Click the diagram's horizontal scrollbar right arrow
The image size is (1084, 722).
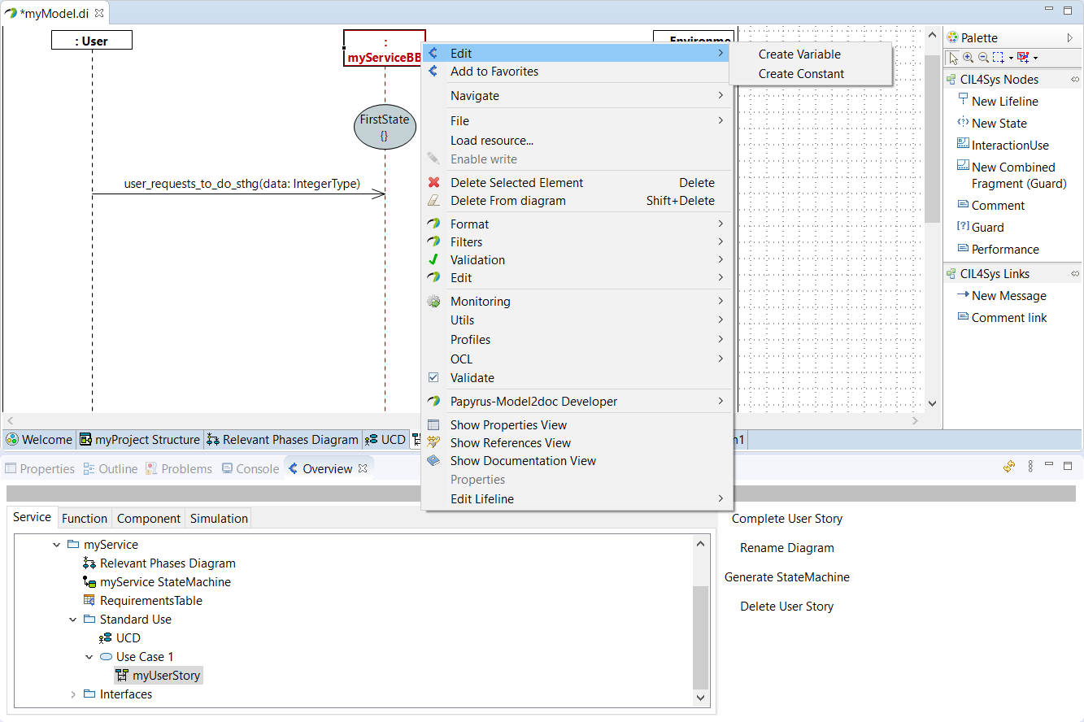[915, 421]
